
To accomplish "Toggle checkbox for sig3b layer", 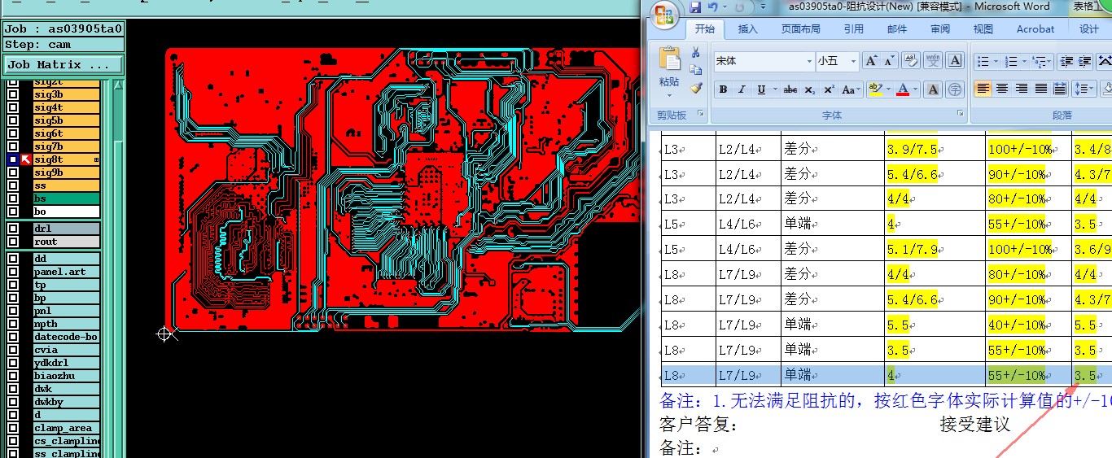I will tap(13, 94).
